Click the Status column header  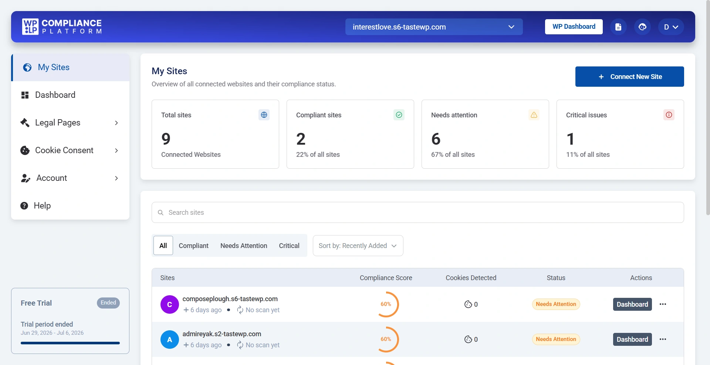[556, 278]
